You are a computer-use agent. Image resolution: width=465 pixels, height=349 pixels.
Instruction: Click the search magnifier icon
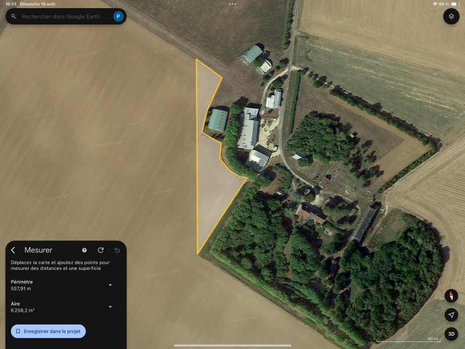tap(13, 16)
